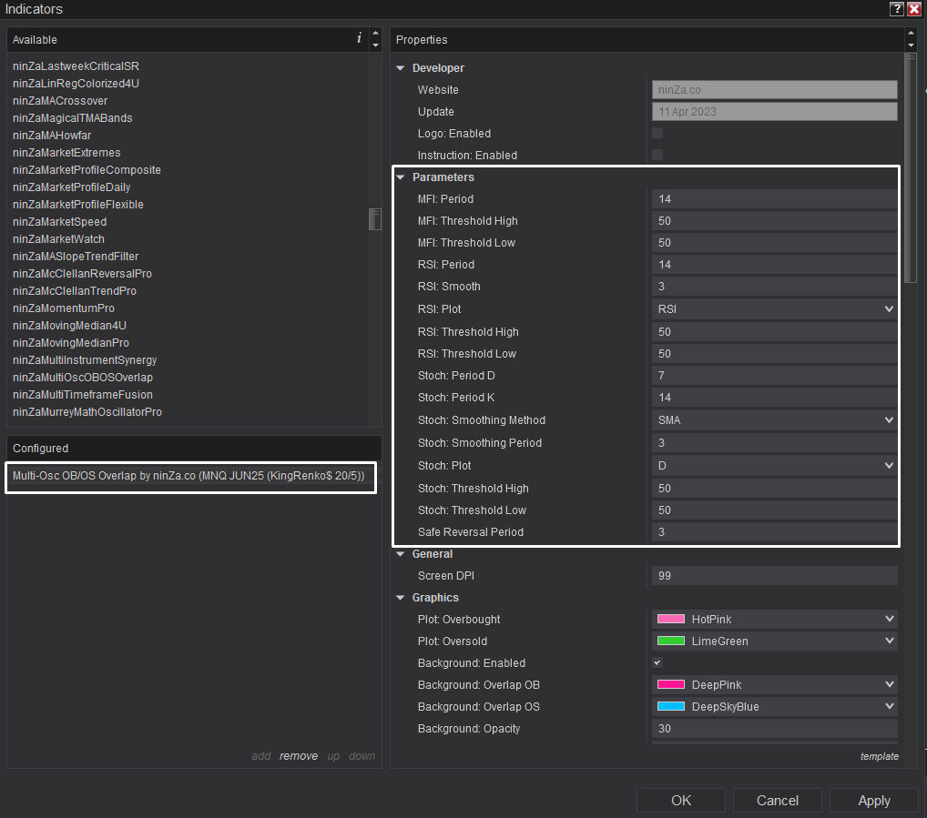Screen dimensions: 927x818
Task: Click the MFI: Threshold High field
Action: pyautogui.click(x=774, y=221)
